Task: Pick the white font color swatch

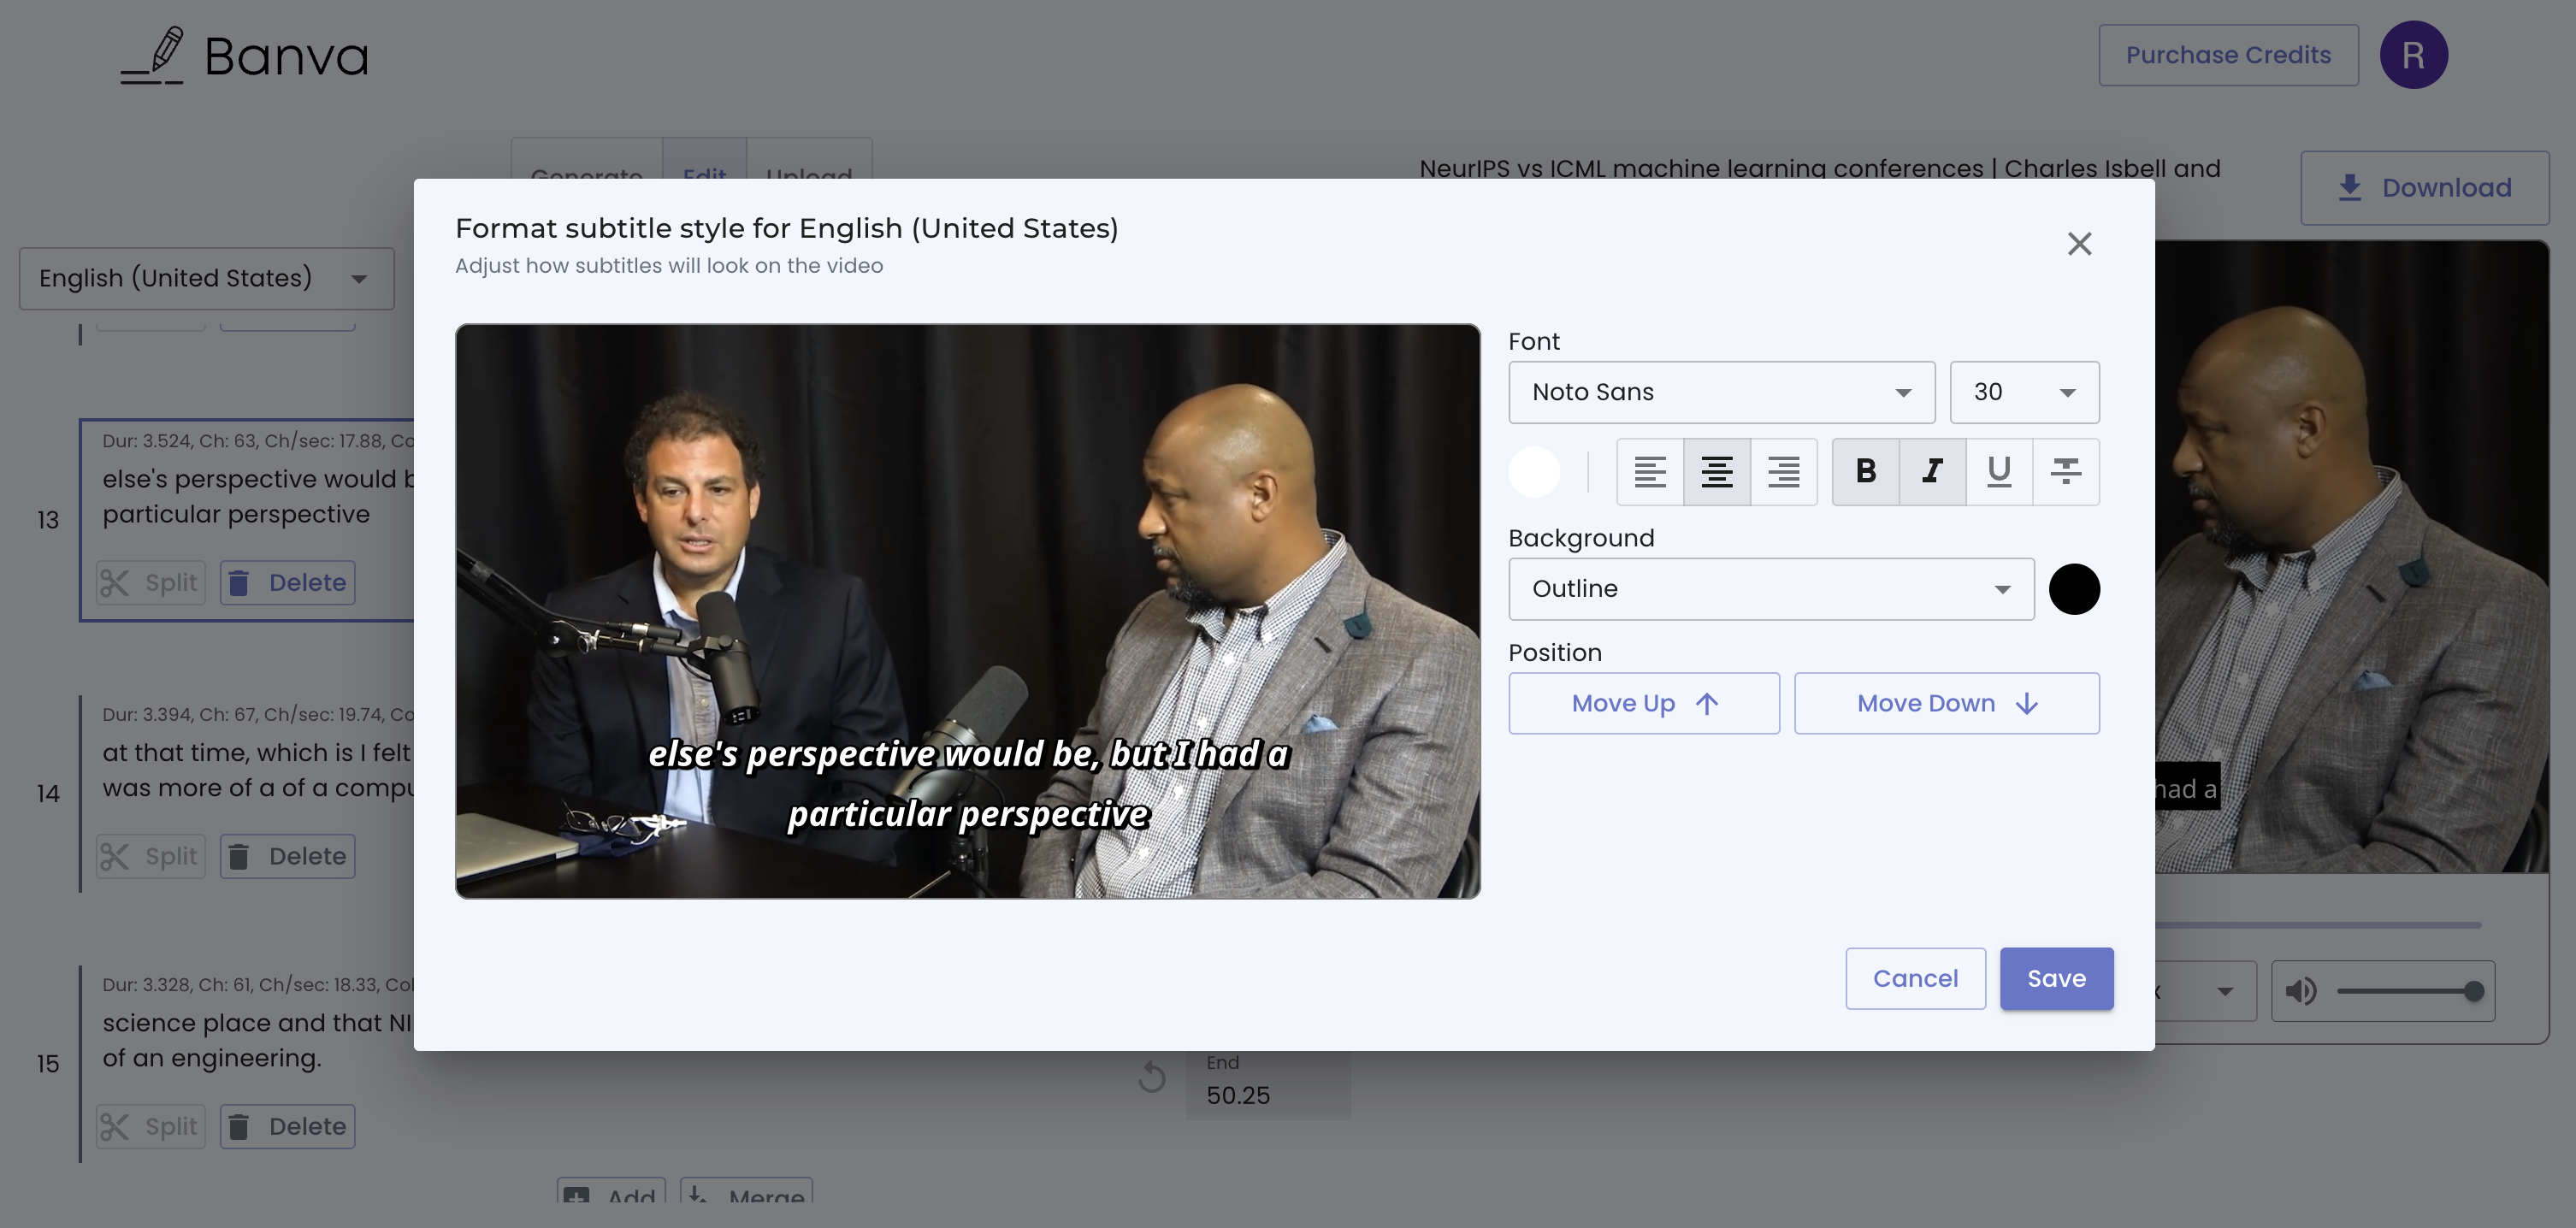Action: tap(1534, 471)
